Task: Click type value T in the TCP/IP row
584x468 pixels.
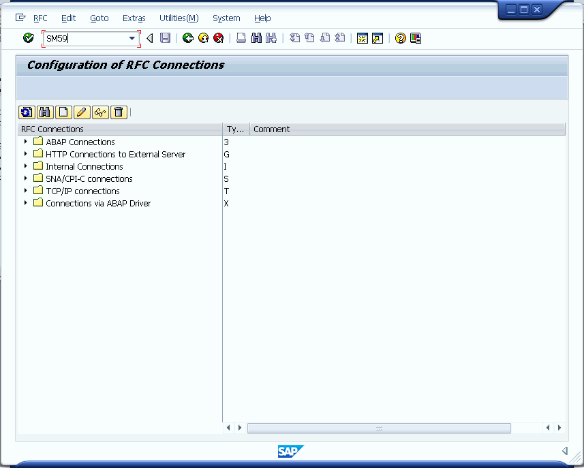Action: point(226,191)
